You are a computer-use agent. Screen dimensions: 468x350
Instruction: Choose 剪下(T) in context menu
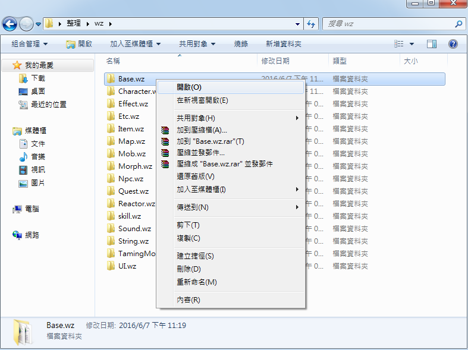[x=230, y=225]
